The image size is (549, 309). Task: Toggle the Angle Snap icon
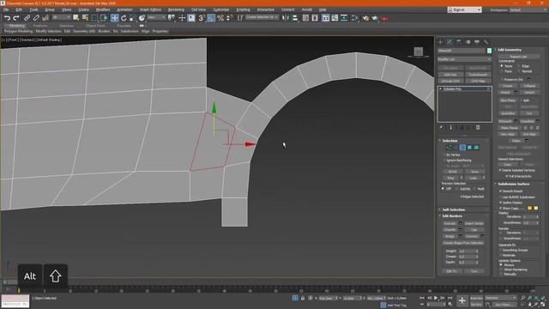click(211, 18)
